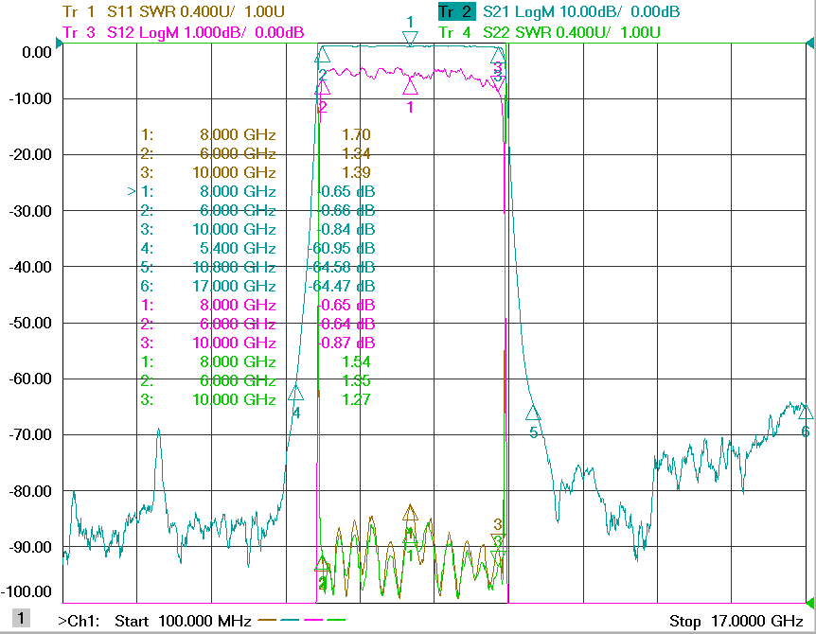Click the S22 marker 3 readout 1.27
816x634 pixels.
[356, 399]
